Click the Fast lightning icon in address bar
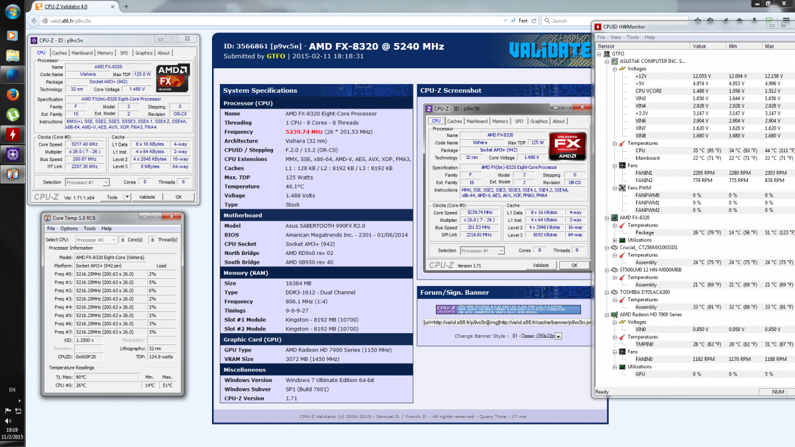The image size is (795, 447). (x=512, y=21)
